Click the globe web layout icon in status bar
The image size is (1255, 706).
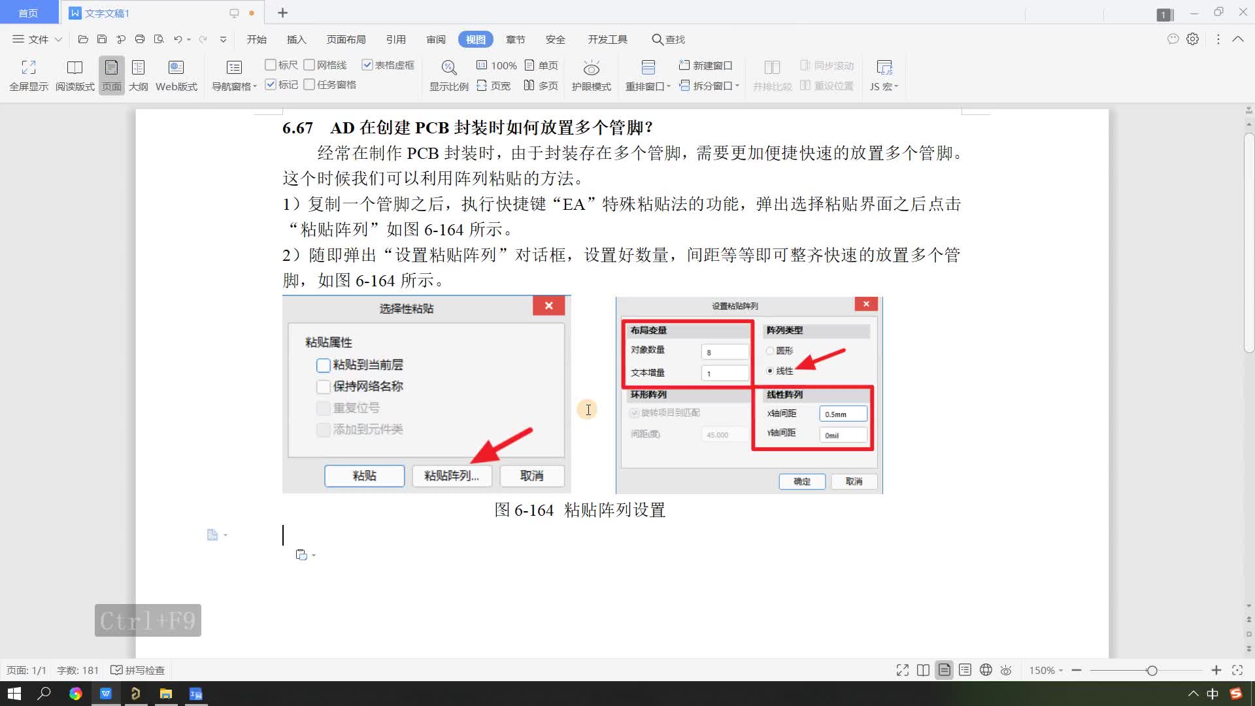[x=986, y=670]
